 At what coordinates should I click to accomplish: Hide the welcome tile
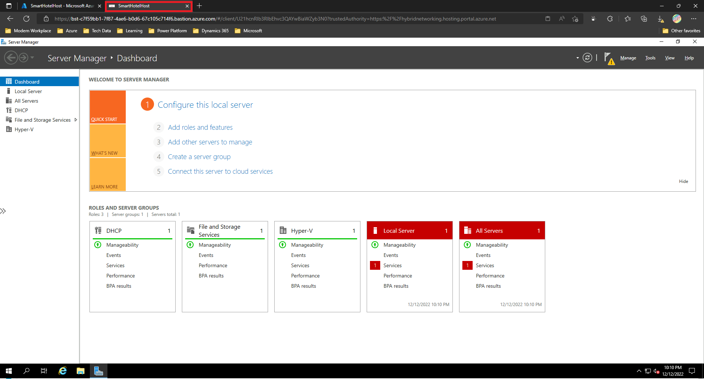pos(683,181)
